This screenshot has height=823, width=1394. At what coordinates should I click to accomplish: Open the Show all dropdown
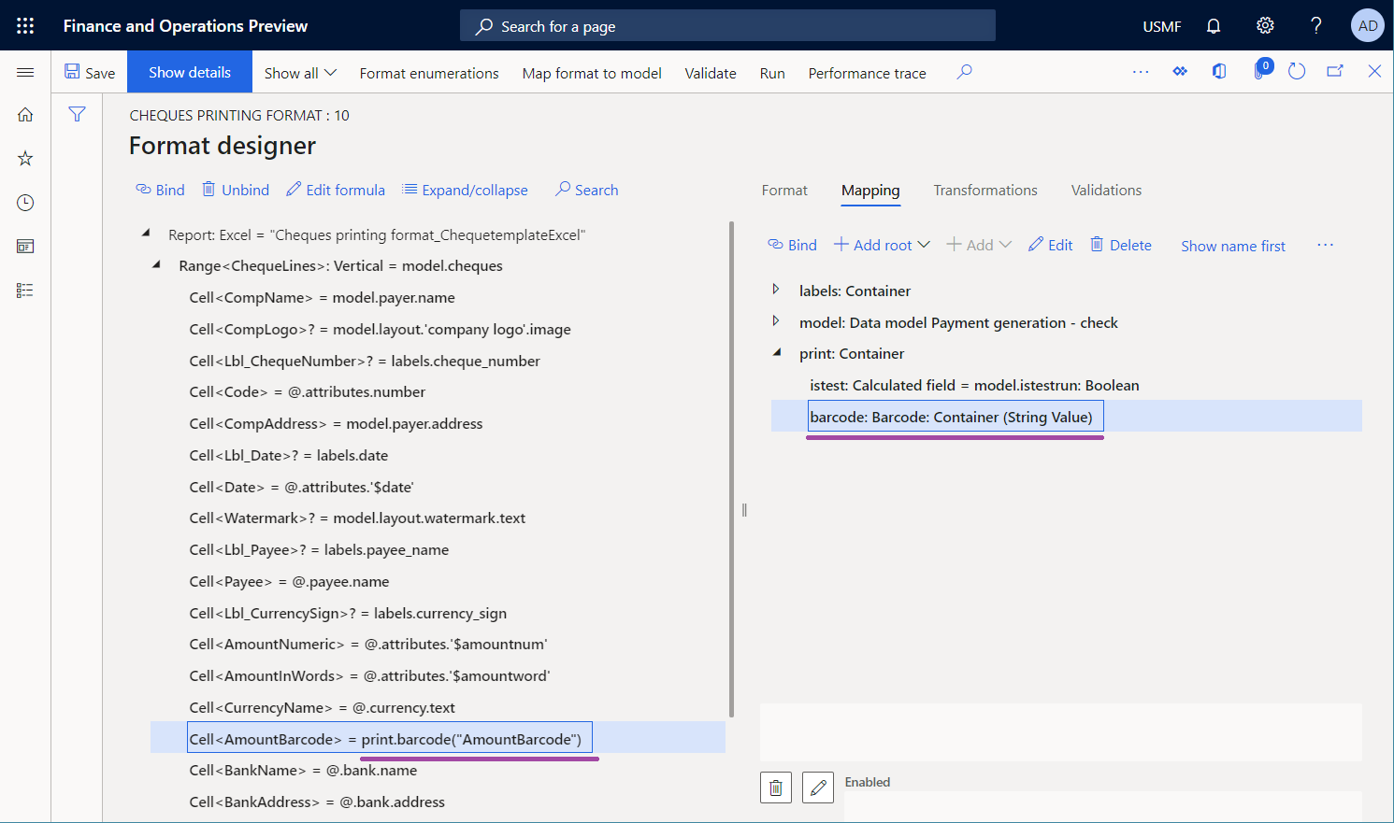300,73
